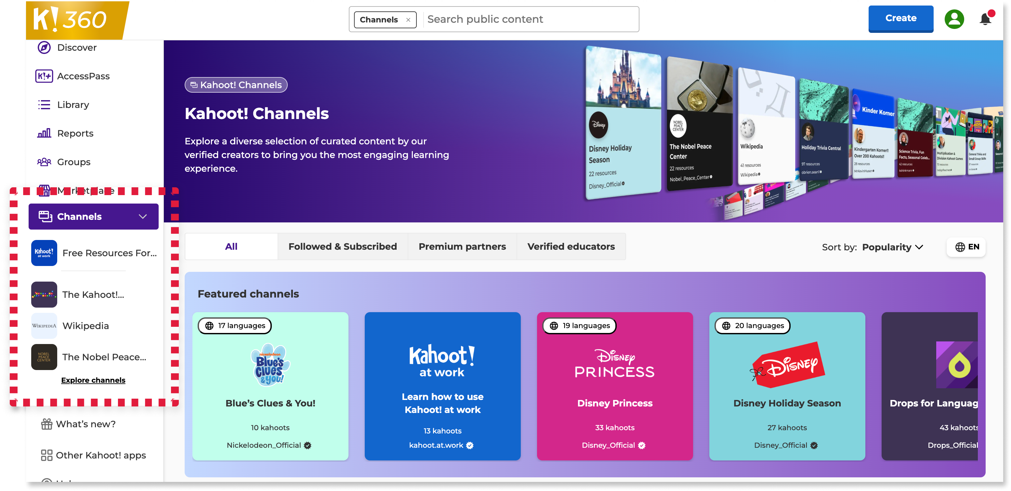Switch to Followed & Subscribed tab
This screenshot has width=1011, height=491.
pos(343,246)
